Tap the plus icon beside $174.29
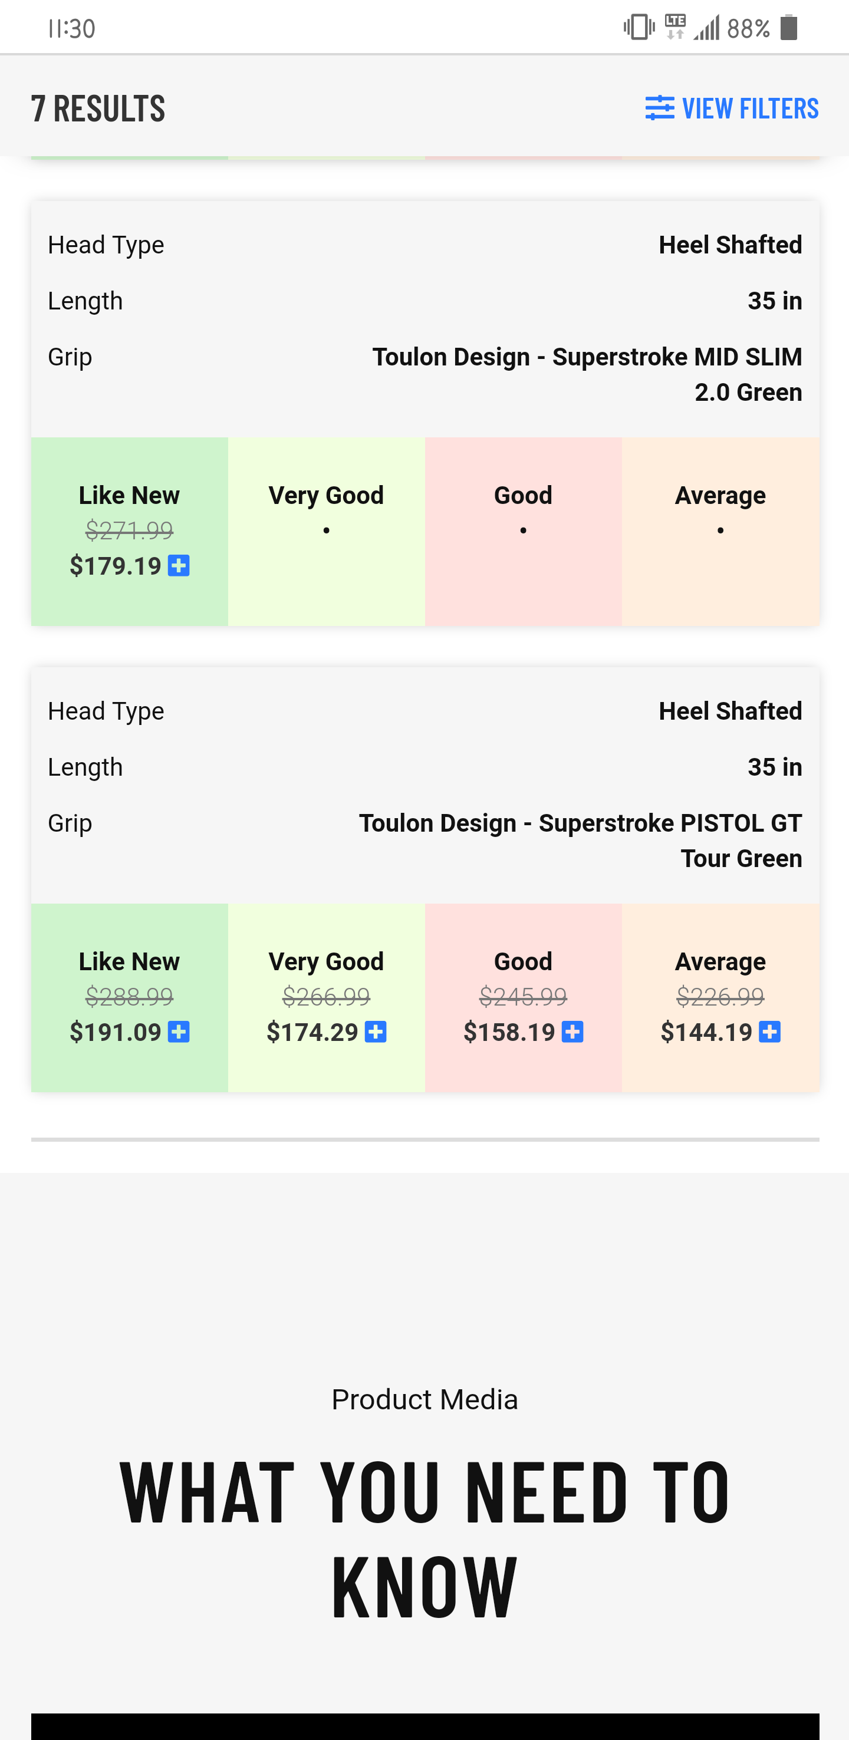 tap(376, 1032)
